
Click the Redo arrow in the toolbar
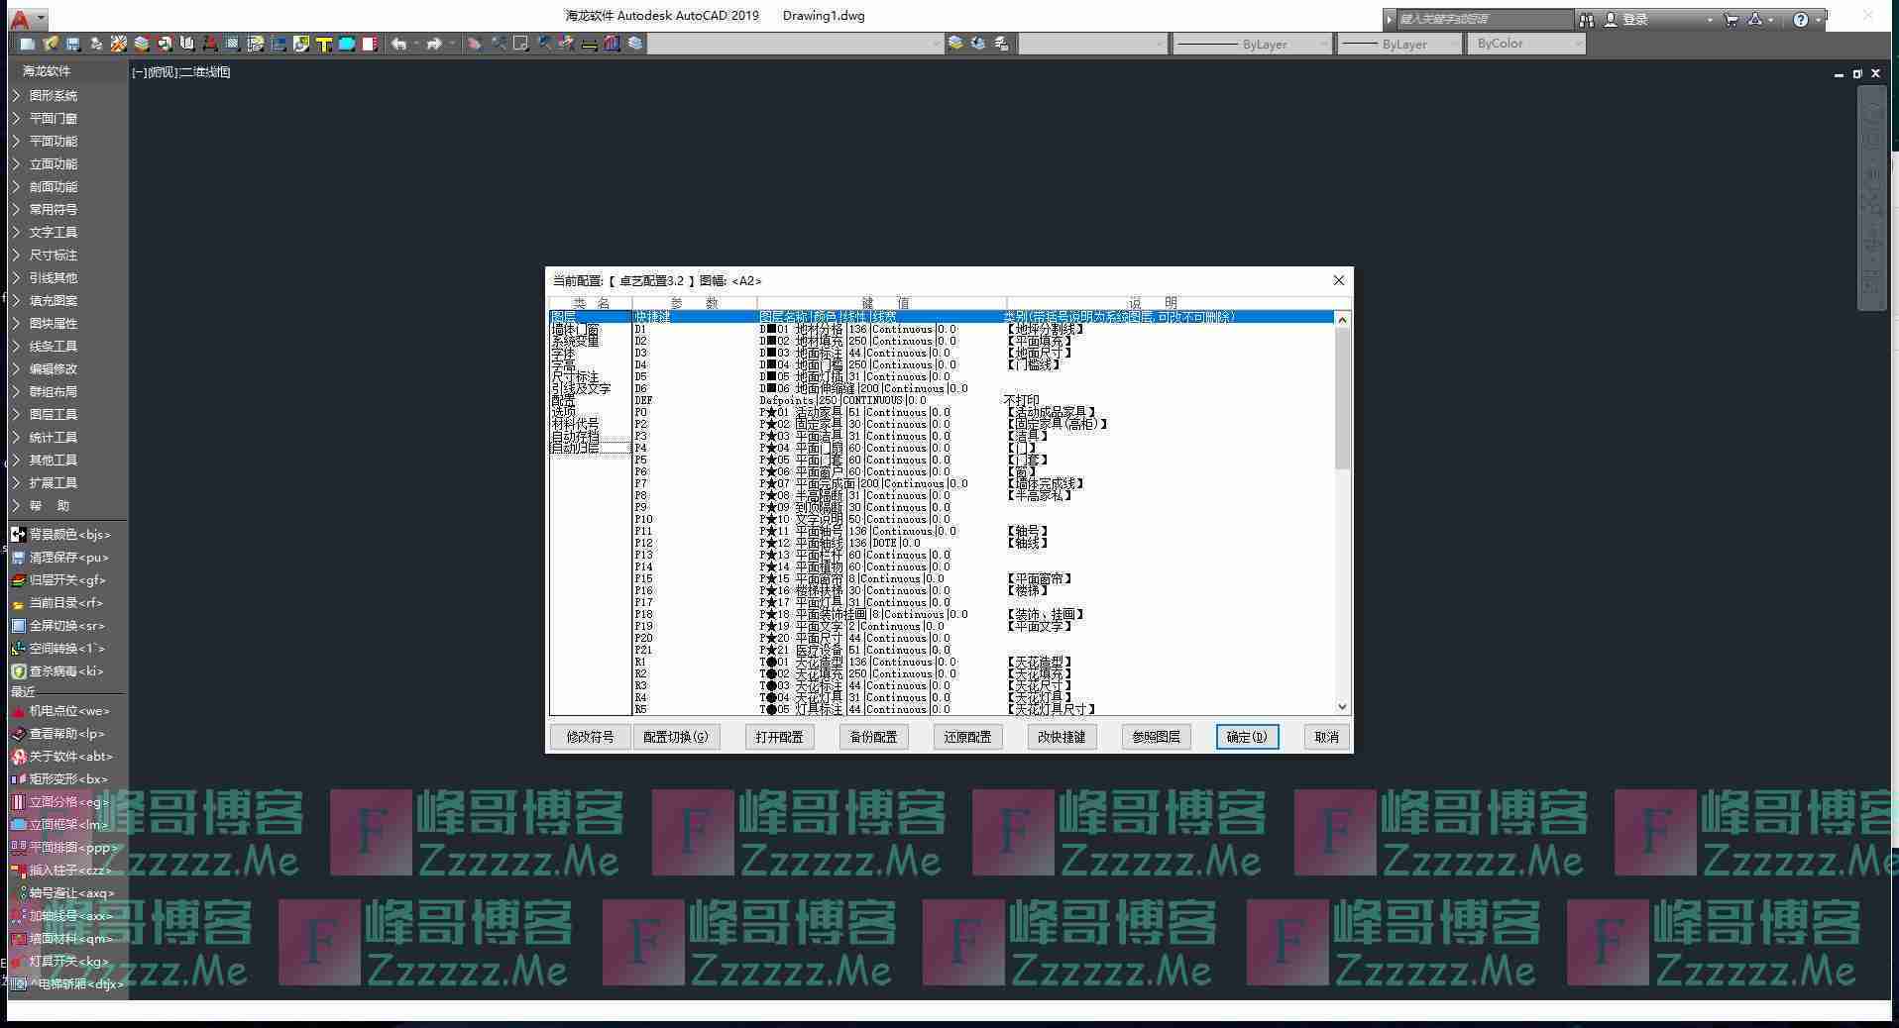click(x=434, y=44)
